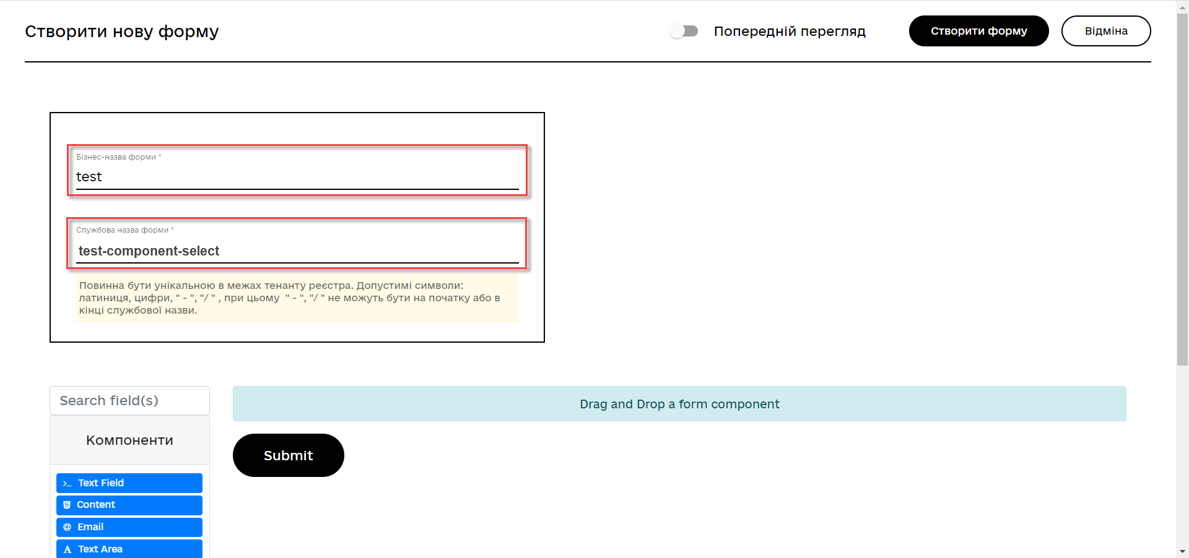This screenshot has height=558, width=1189.
Task: Click the vertical scrollbar thumb
Action: [x=1182, y=189]
